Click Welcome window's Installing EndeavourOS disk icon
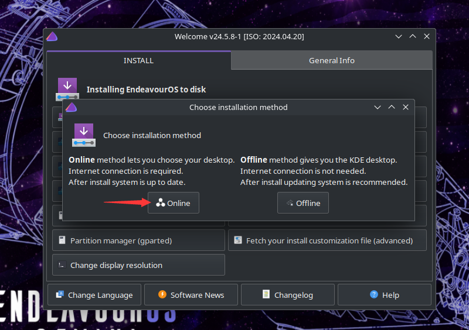 [x=67, y=90]
